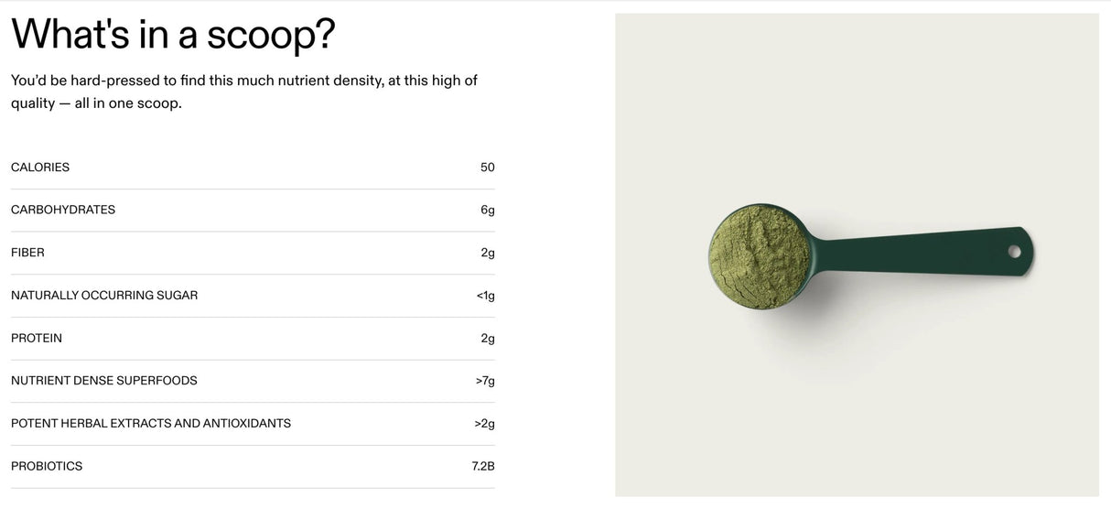The width and height of the screenshot is (1111, 508).
Task: Select the CALORIES row label
Action: [40, 168]
